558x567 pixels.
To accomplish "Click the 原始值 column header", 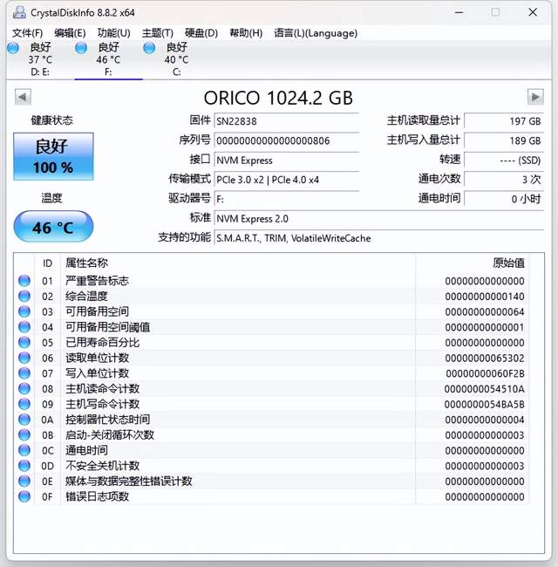I will click(x=473, y=263).
